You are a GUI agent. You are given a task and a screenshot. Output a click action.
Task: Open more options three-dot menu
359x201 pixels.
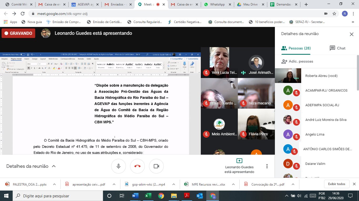coord(267,166)
